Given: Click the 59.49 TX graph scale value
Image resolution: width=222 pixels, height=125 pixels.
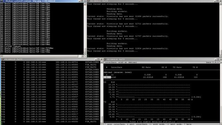Looking at the screenshot, I should coord(112,105).
